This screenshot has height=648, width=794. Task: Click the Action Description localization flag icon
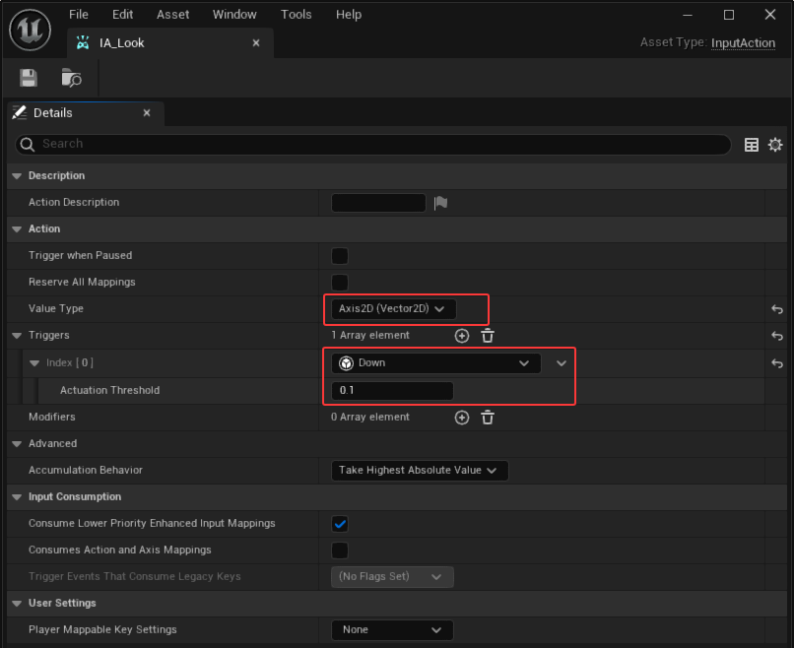coord(441,203)
